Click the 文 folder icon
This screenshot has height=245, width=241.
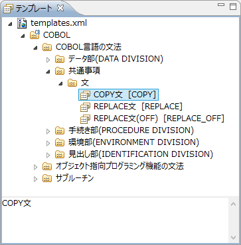click(x=72, y=83)
